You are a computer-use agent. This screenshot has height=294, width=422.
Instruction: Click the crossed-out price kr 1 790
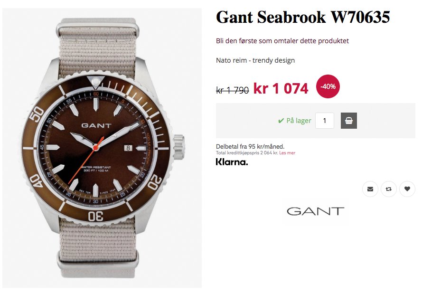tap(232, 90)
